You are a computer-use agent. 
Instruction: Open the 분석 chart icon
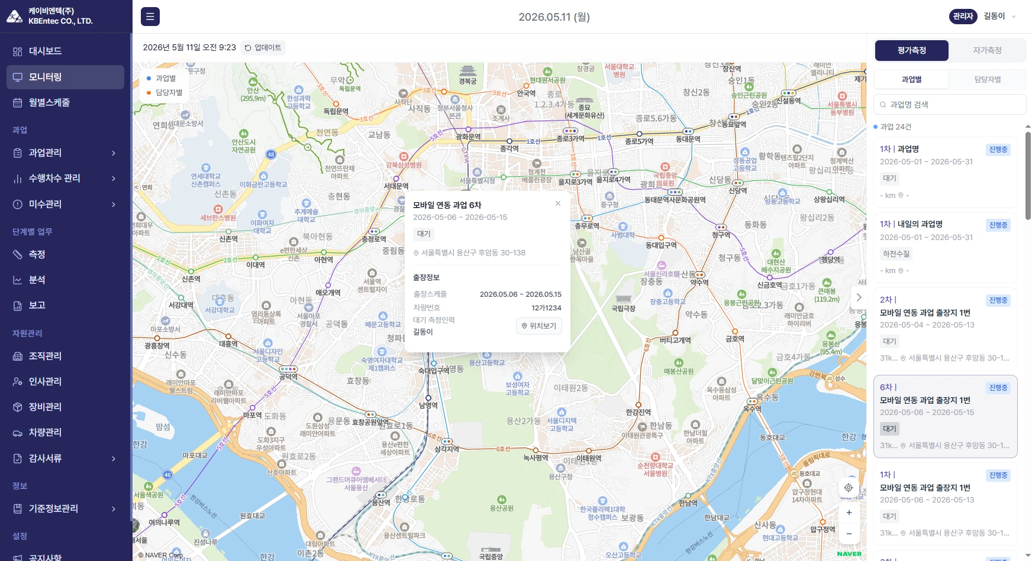[18, 280]
